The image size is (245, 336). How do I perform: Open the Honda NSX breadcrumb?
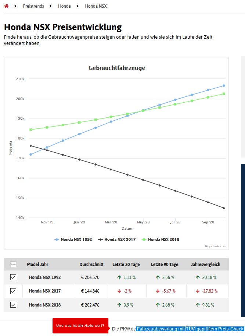(96, 6)
